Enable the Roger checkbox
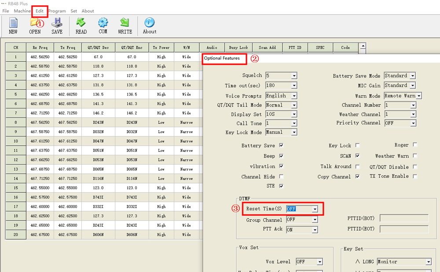The image size is (440, 272). pos(415,145)
